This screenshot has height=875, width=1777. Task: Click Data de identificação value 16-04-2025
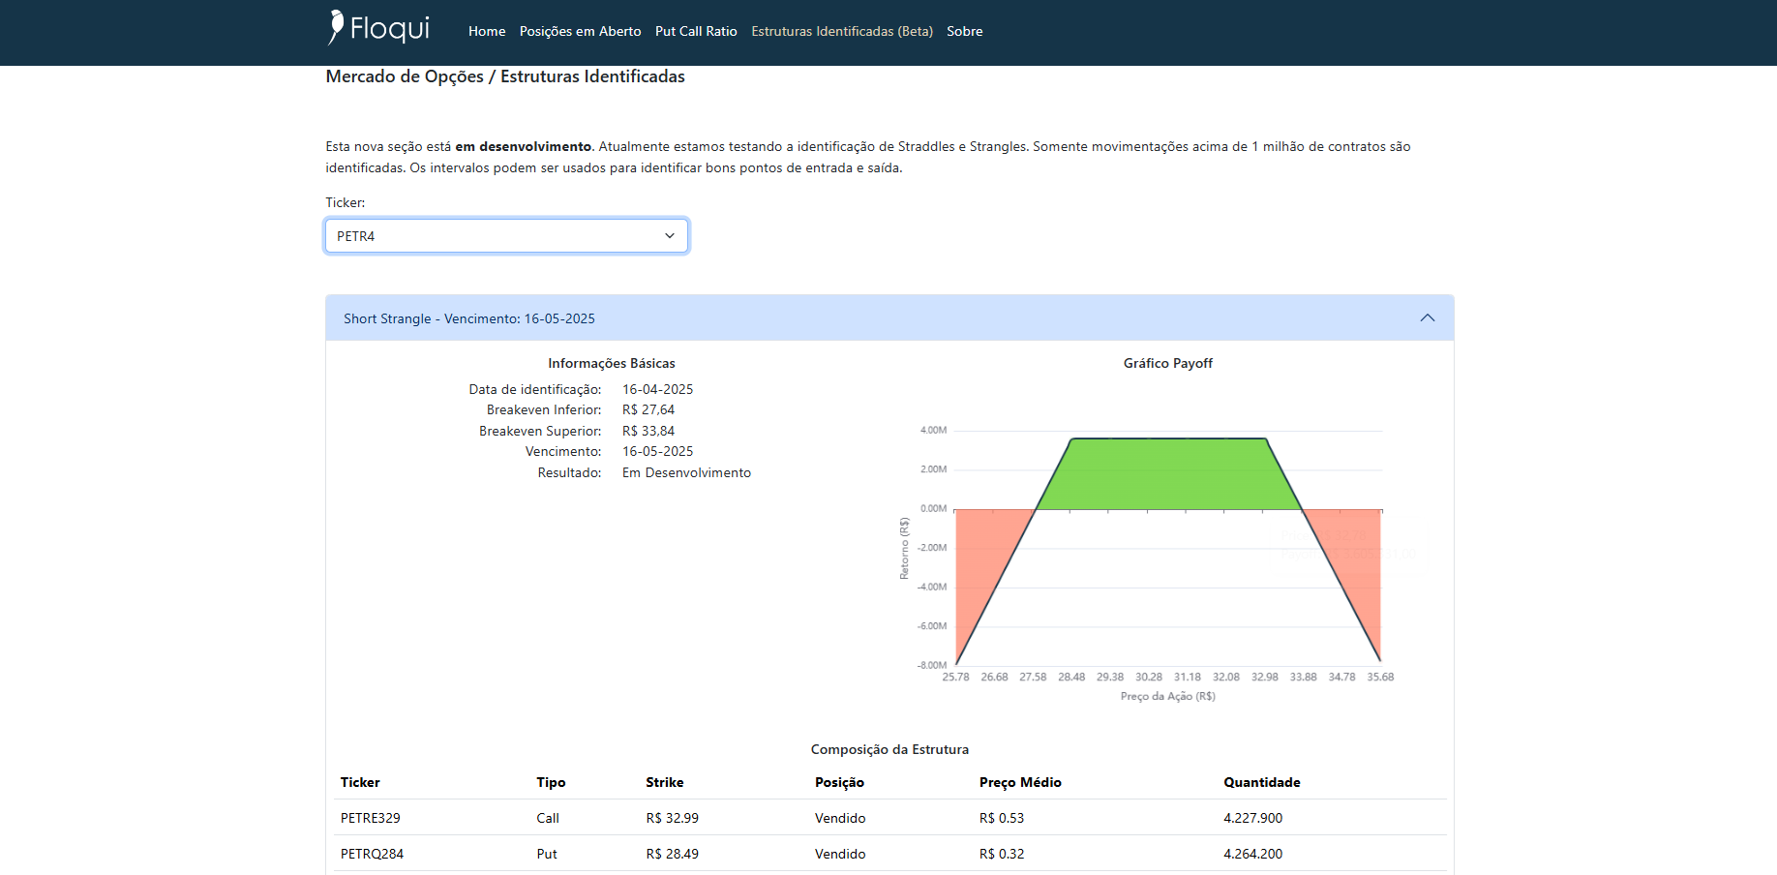tap(658, 389)
